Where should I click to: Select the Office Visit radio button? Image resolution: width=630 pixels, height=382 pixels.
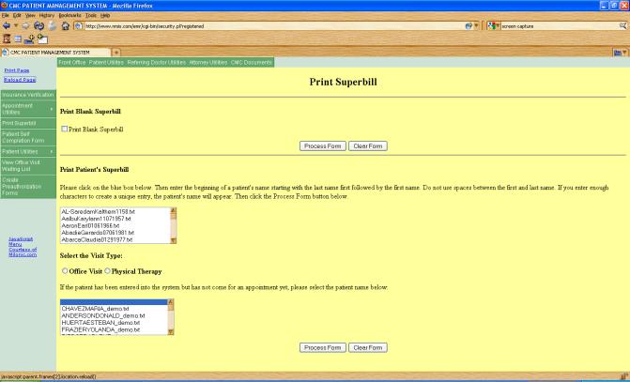click(x=64, y=270)
